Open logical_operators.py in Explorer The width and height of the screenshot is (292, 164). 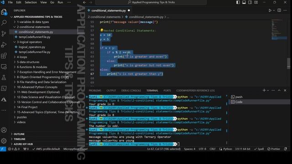[x=32, y=47]
